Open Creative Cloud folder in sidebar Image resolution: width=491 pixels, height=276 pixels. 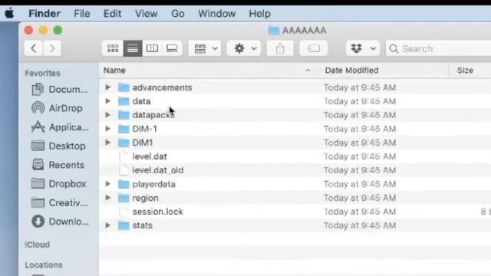(x=60, y=202)
